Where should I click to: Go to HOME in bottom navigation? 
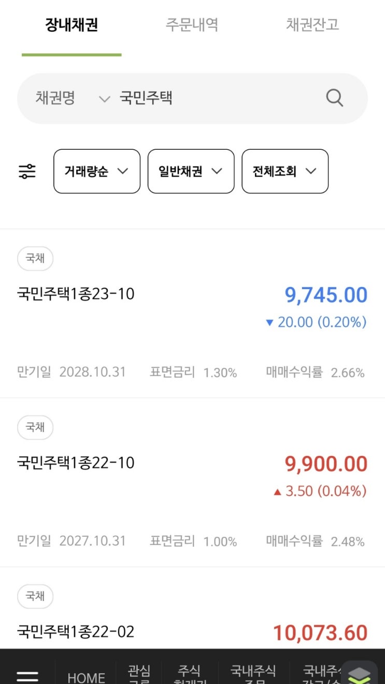(x=87, y=677)
